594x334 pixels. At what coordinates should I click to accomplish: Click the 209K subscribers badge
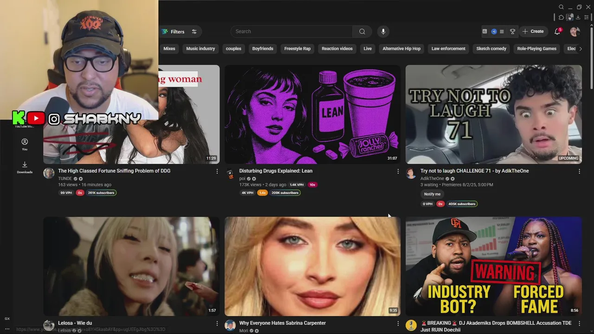(x=285, y=193)
